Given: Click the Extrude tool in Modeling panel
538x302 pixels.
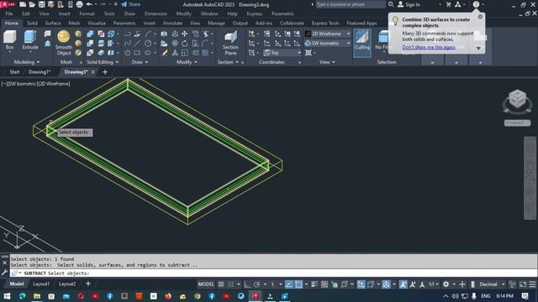Looking at the screenshot, I should pos(30,40).
